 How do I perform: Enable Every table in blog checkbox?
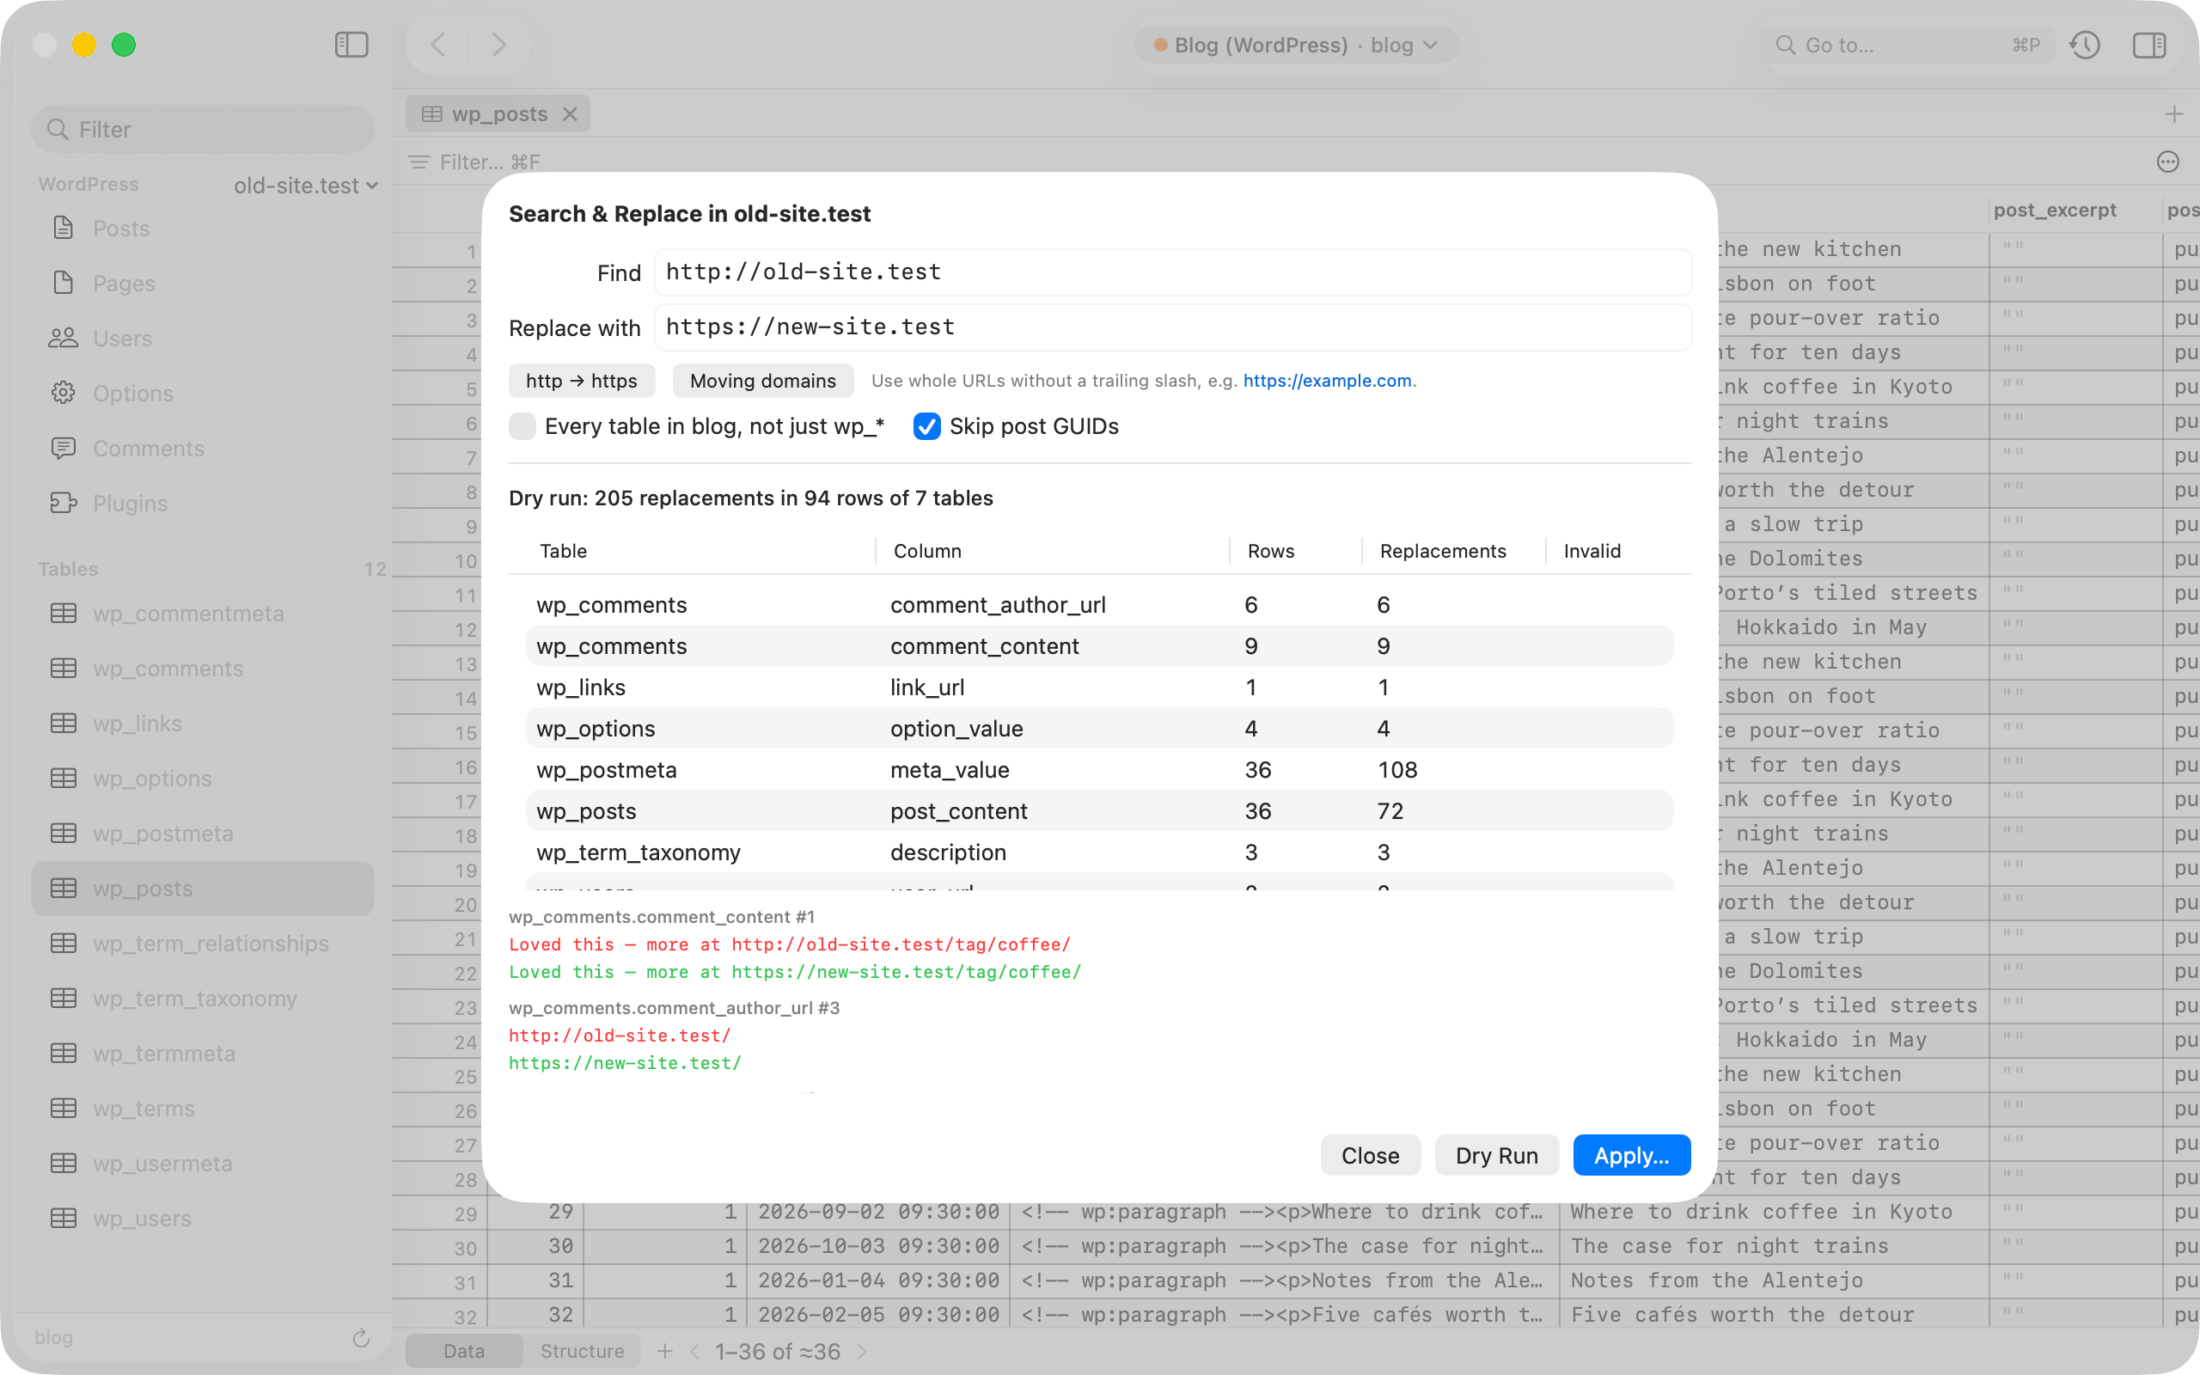522,425
